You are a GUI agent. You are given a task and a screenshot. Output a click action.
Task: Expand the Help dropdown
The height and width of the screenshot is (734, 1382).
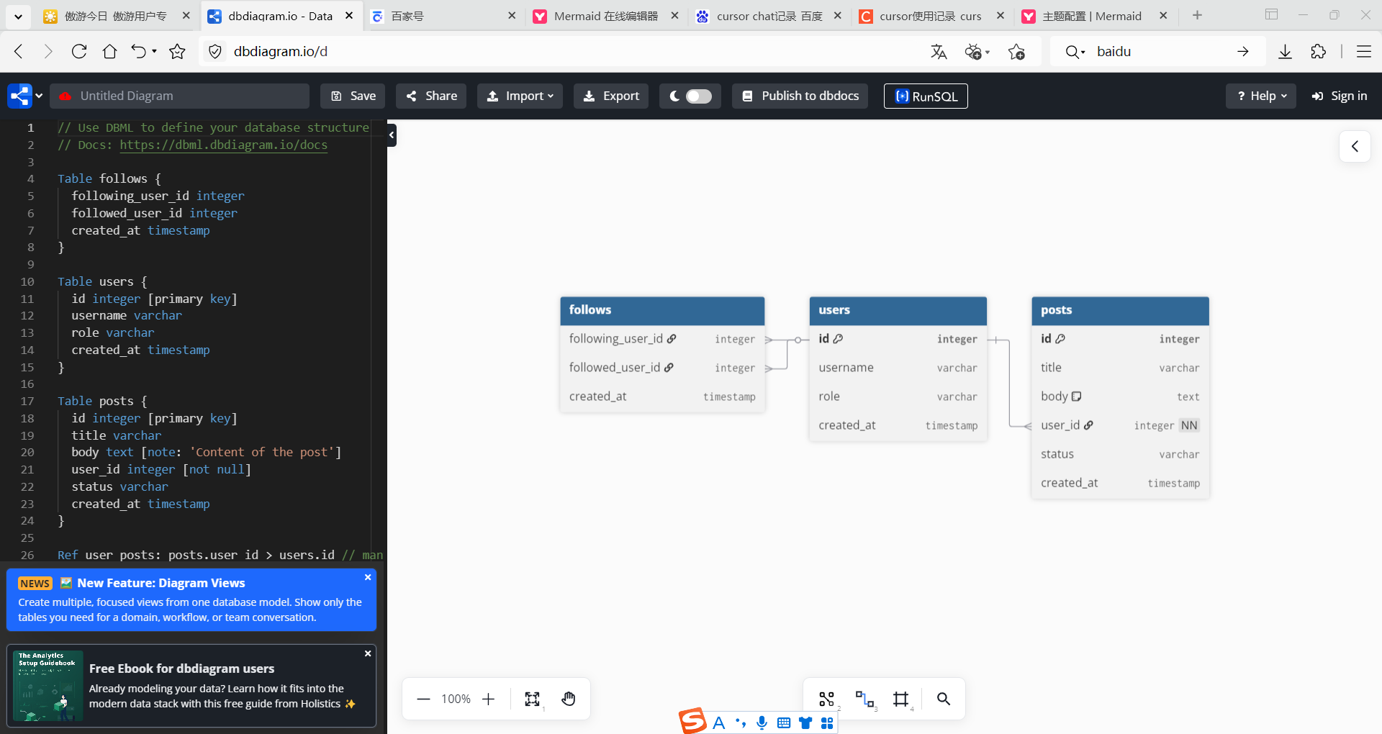tap(1261, 96)
